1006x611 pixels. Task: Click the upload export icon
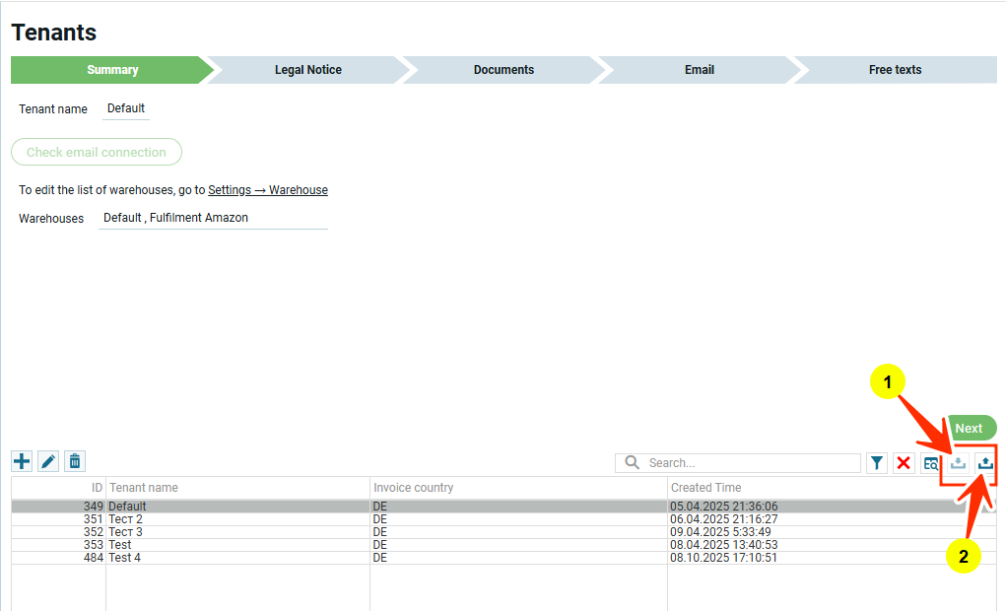985,463
